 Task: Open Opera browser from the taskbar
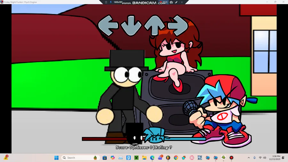(192, 158)
